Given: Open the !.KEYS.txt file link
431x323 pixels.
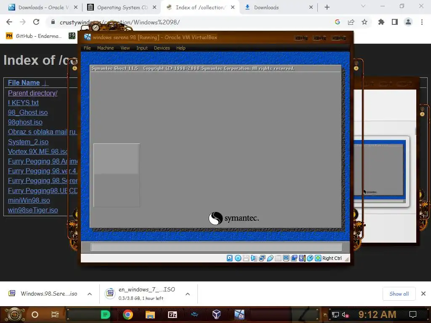Looking at the screenshot, I should [x=23, y=103].
